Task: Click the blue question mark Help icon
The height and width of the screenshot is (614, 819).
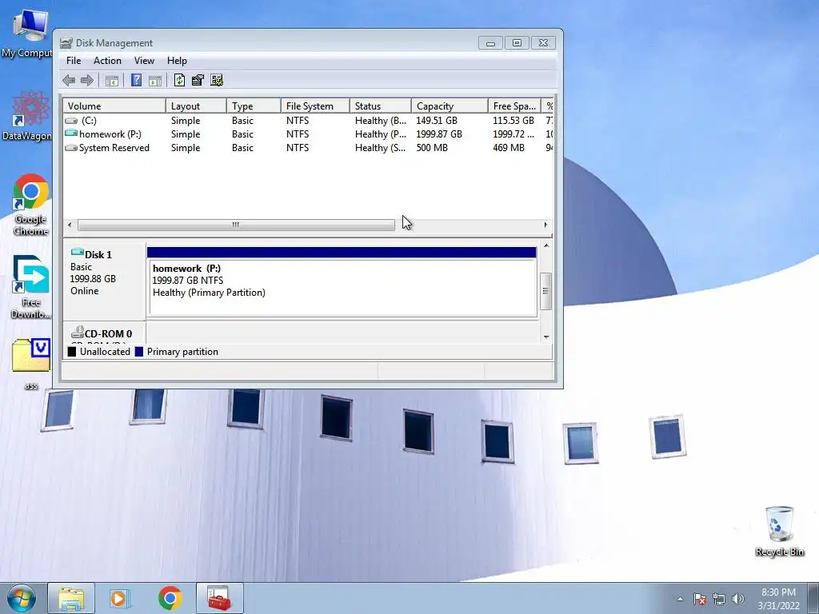Action: [136, 80]
